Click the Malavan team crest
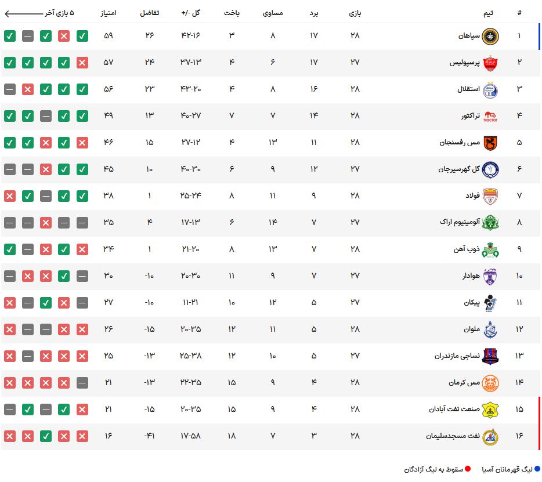Viewport: 542px width, 482px height. point(490,329)
